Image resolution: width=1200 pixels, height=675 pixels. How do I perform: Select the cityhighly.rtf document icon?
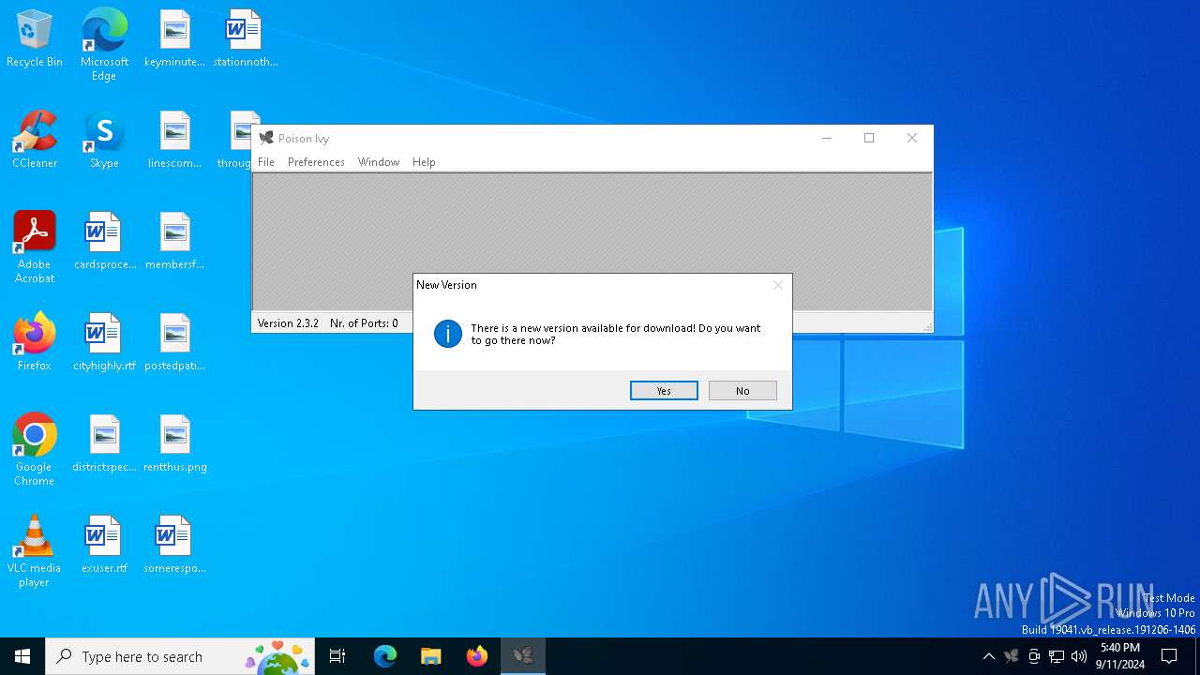tap(104, 342)
